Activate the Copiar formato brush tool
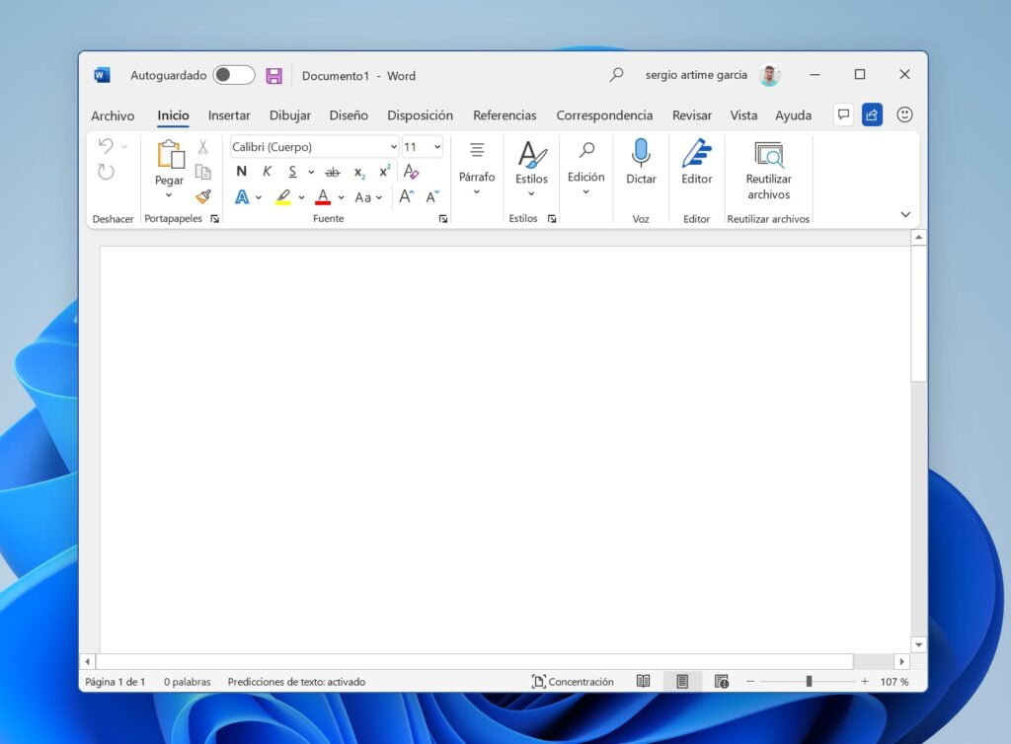 tap(204, 196)
